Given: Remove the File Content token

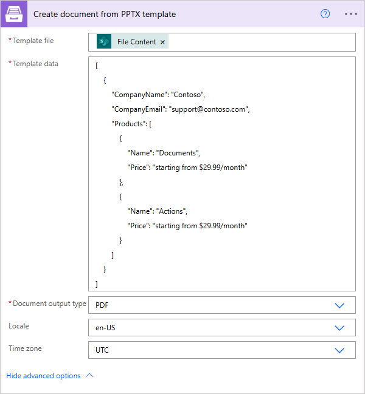Looking at the screenshot, I should [x=162, y=42].
